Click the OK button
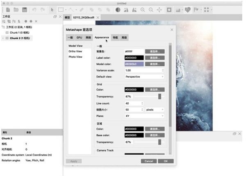Image resolution: width=246 pixels, height=176 pixels. tap(166, 161)
